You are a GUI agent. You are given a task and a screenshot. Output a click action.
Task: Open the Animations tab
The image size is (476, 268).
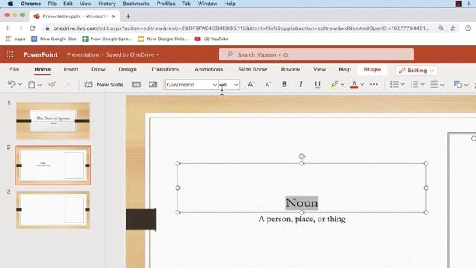[x=208, y=69]
